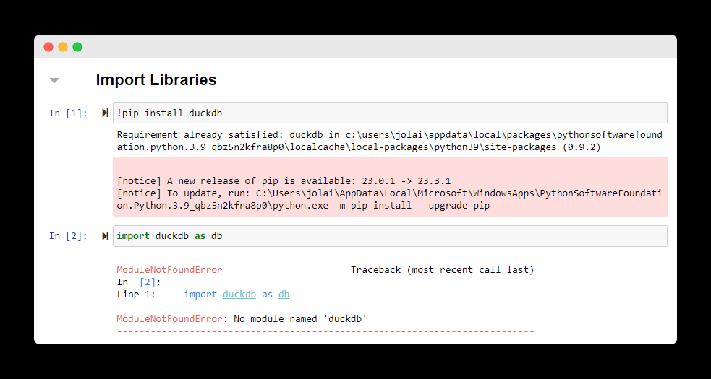Click the Import Libraries heading
The width and height of the screenshot is (711, 379).
pos(156,80)
